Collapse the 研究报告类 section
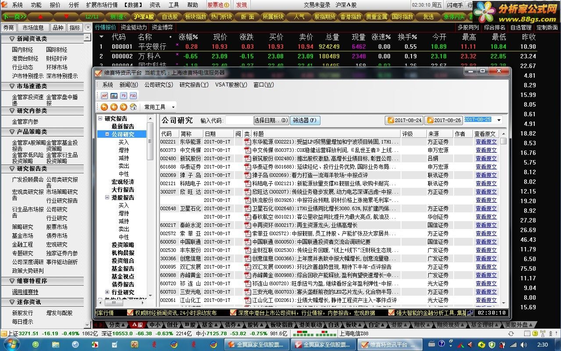The image size is (561, 351). coord(12,169)
